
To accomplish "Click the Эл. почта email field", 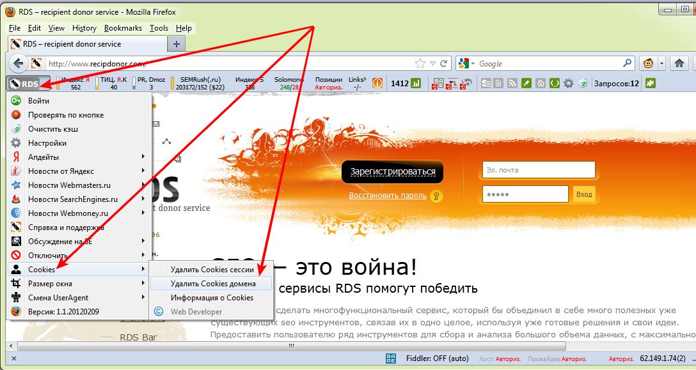I will pyautogui.click(x=539, y=170).
